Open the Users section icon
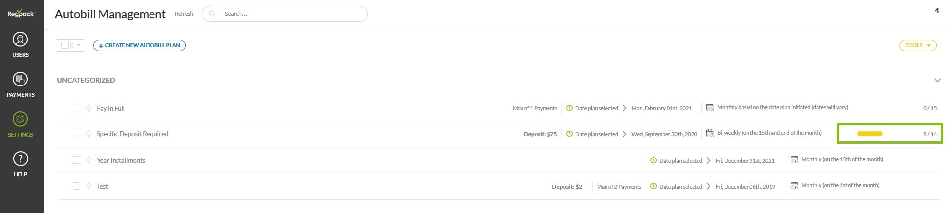948x213 pixels. click(x=20, y=40)
